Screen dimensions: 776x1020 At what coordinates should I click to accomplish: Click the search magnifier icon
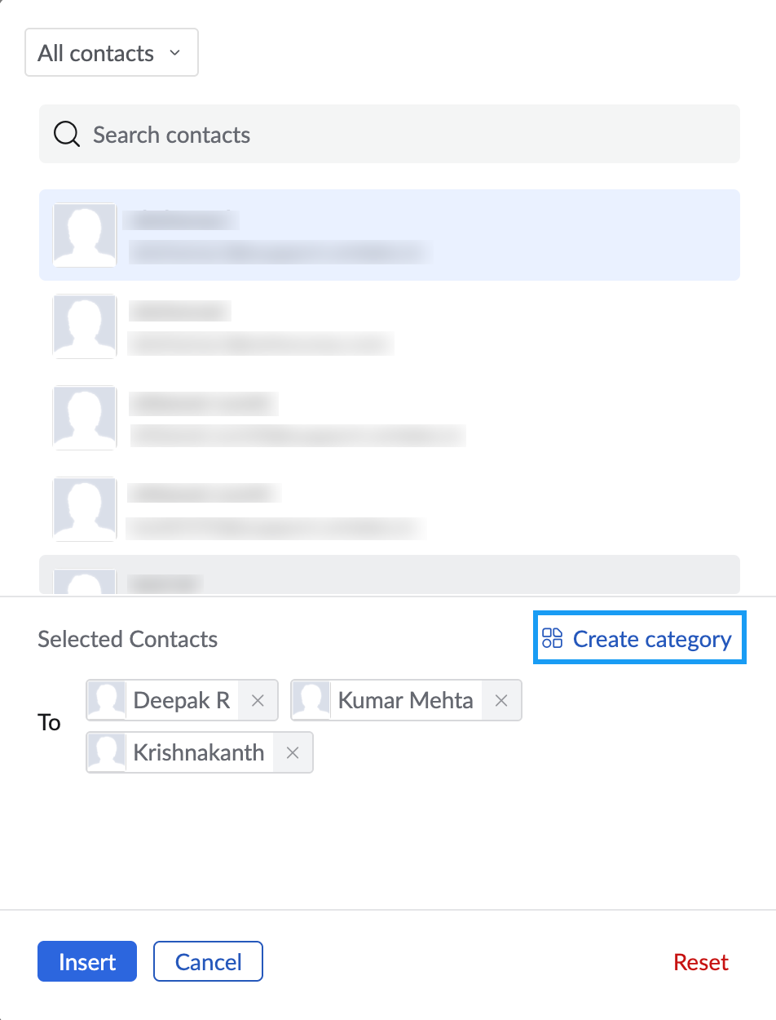coord(66,135)
